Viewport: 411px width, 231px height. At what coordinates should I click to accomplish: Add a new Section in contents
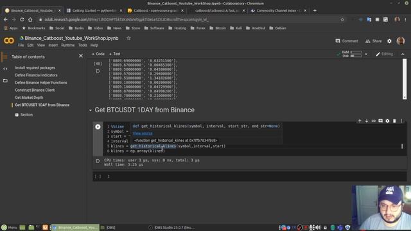(x=24, y=115)
